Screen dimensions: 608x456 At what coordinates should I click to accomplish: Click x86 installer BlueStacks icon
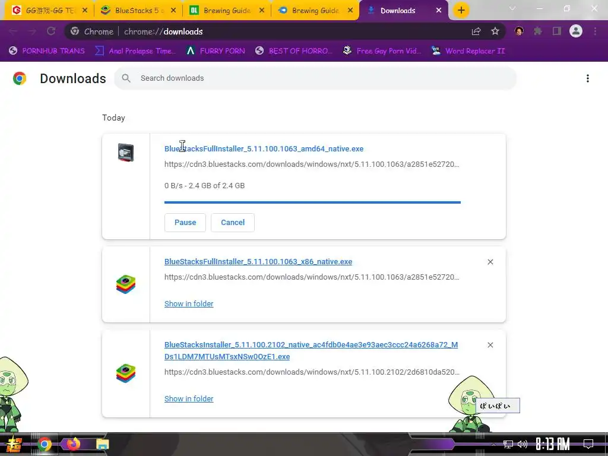(x=126, y=284)
